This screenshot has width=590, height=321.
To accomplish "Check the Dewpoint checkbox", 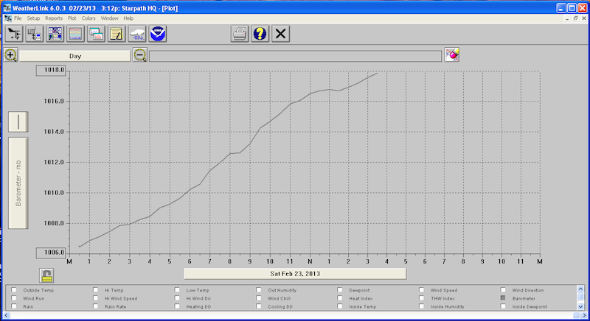I will click(340, 290).
